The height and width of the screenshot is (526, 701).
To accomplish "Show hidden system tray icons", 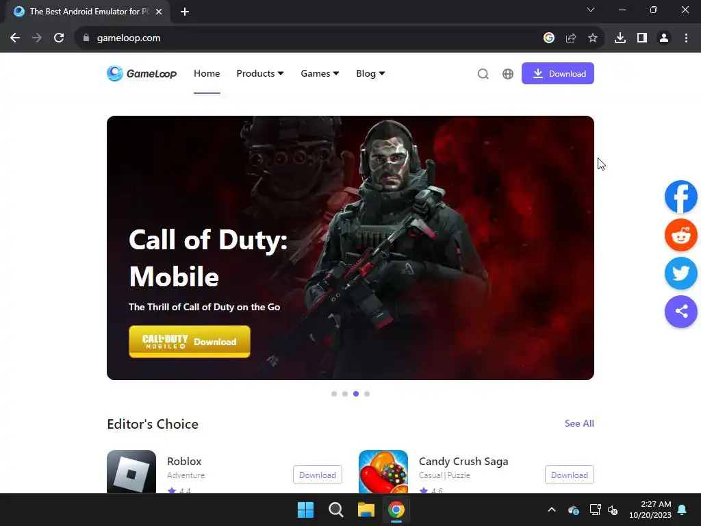I will 552,510.
